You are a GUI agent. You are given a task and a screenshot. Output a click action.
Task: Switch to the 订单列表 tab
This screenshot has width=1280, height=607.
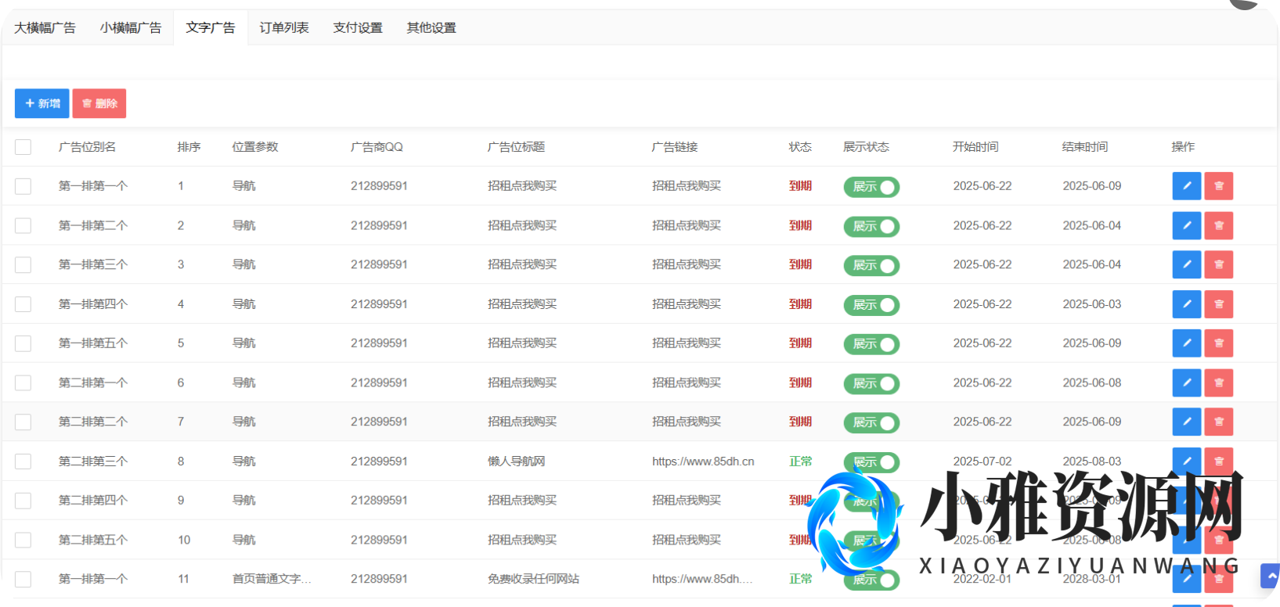point(284,27)
